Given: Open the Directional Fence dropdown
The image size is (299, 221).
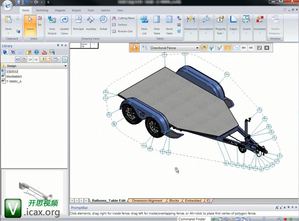Looking at the screenshot, I should coord(197,48).
